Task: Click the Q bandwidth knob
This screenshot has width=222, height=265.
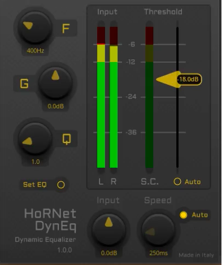Action: point(35,138)
